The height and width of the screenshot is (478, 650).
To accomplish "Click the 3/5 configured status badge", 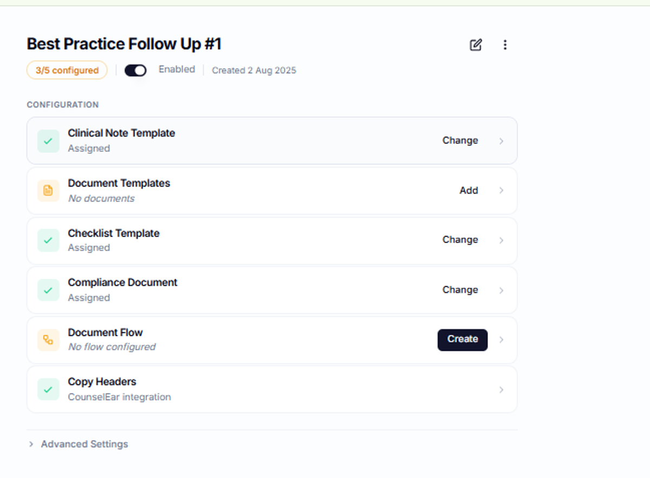I will 67,70.
